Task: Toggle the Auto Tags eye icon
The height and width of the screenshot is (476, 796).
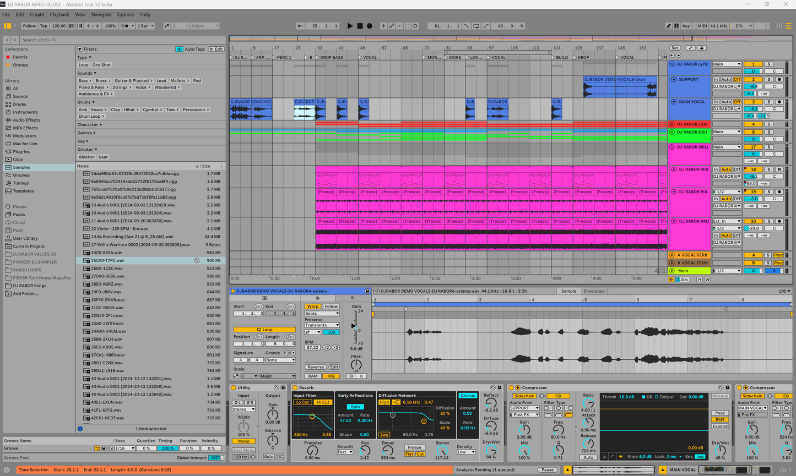Action: 179,49
